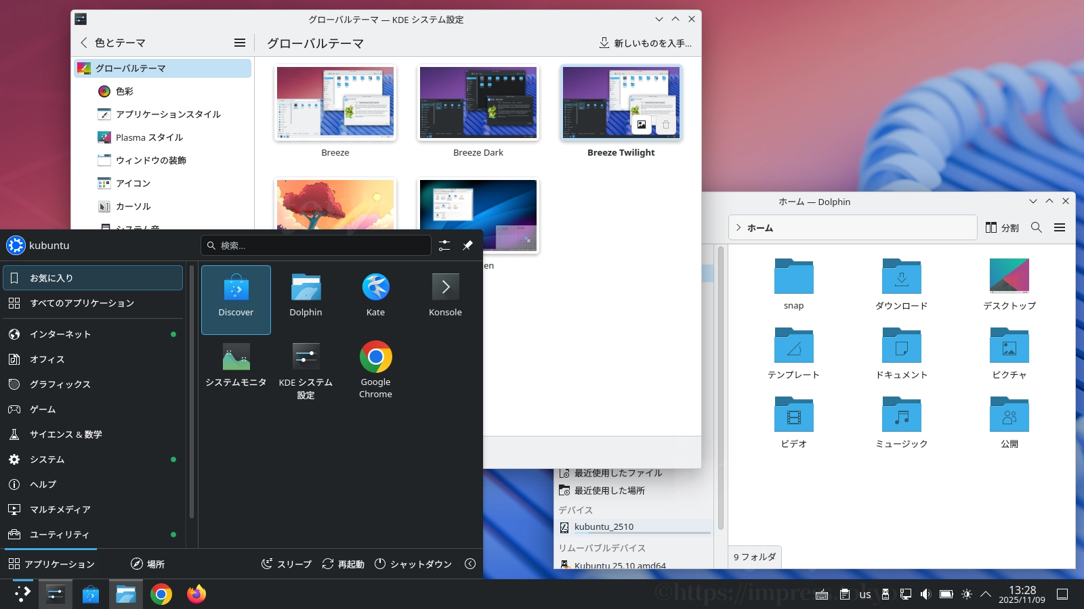This screenshot has width=1084, height=609.
Task: Select お気に入り category in launcher
Action: [x=93, y=278]
